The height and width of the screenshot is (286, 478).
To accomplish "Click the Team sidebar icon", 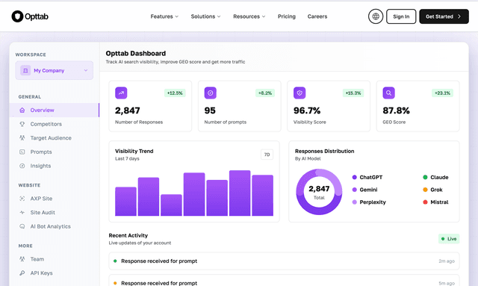I will coord(22,259).
